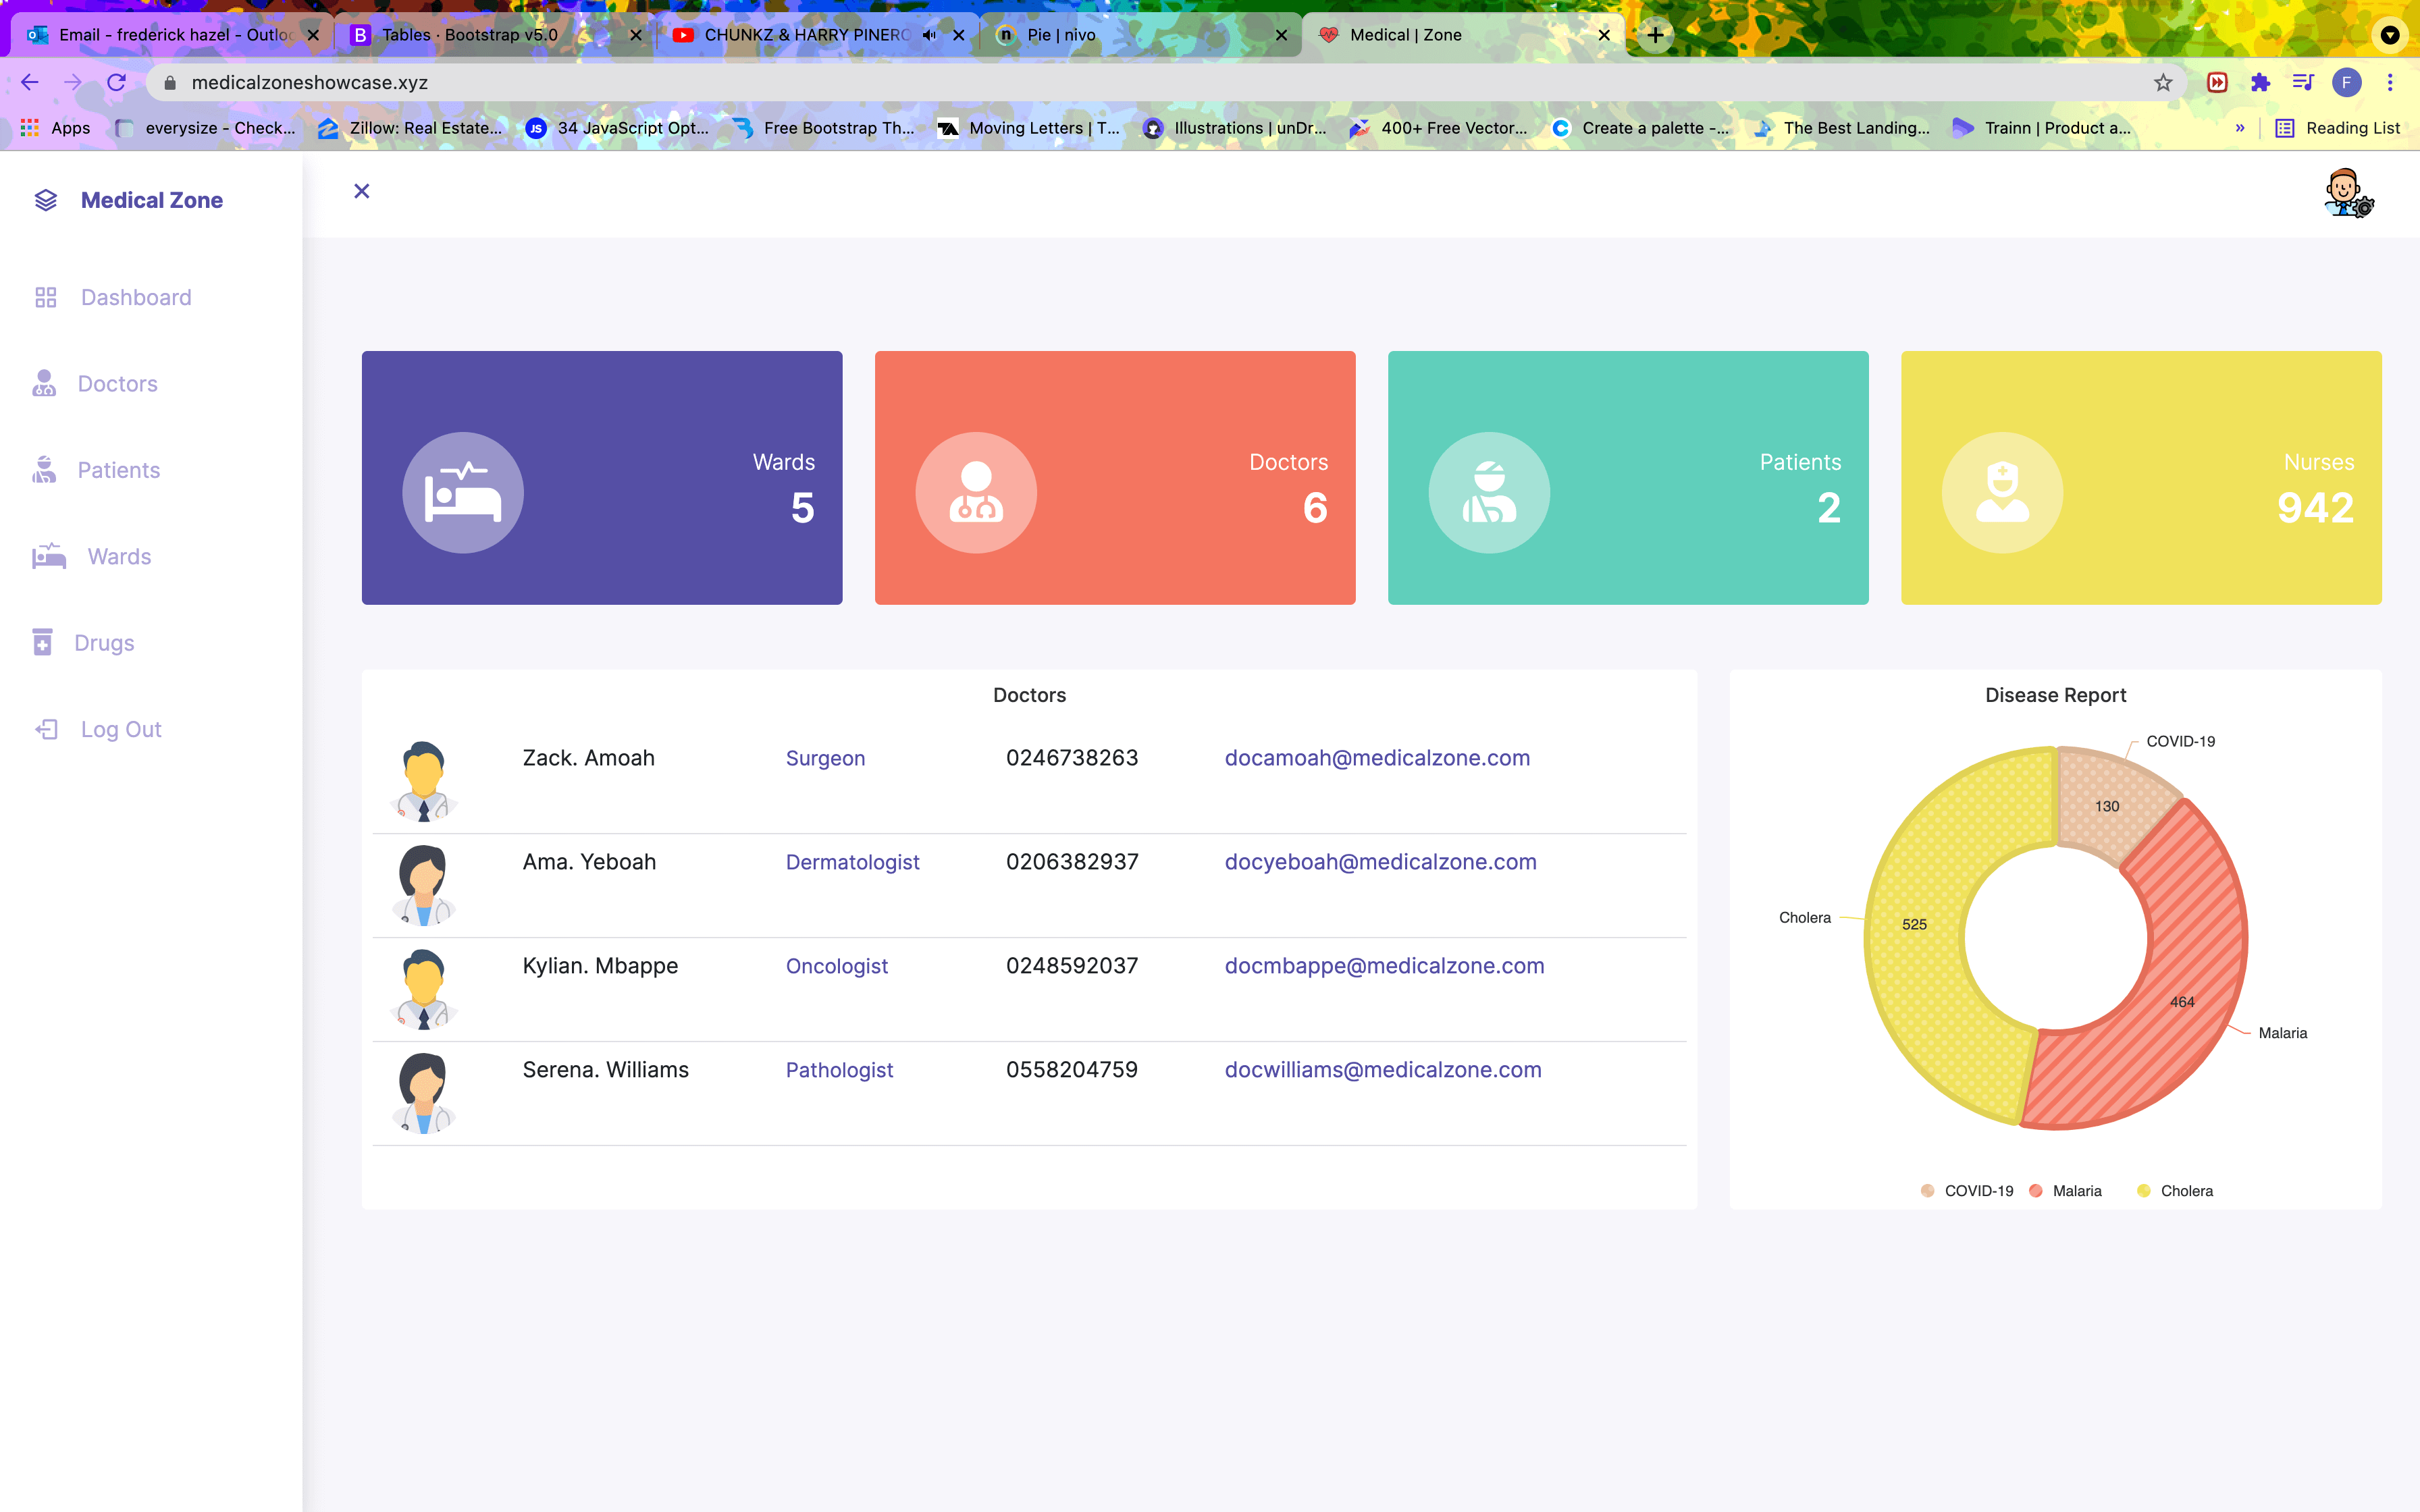Click docwilliams@medicalzone.com email link
The width and height of the screenshot is (2420, 1512).
(x=1382, y=1070)
